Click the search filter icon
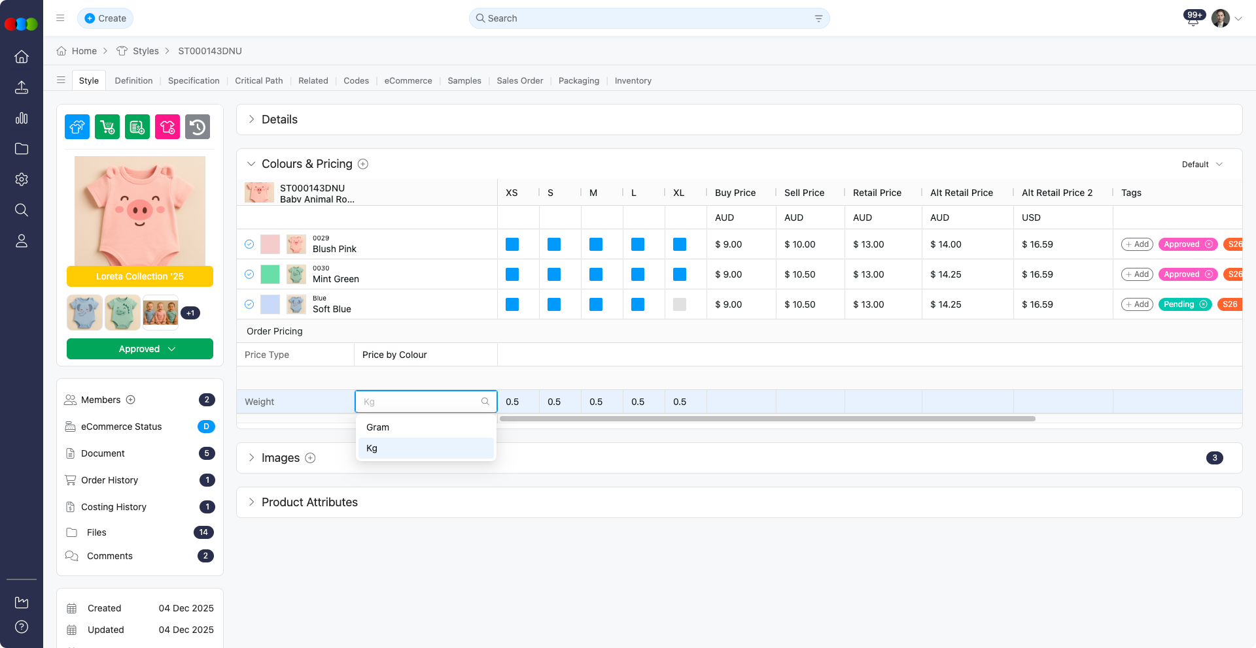Viewport: 1256px width, 648px height. point(818,19)
